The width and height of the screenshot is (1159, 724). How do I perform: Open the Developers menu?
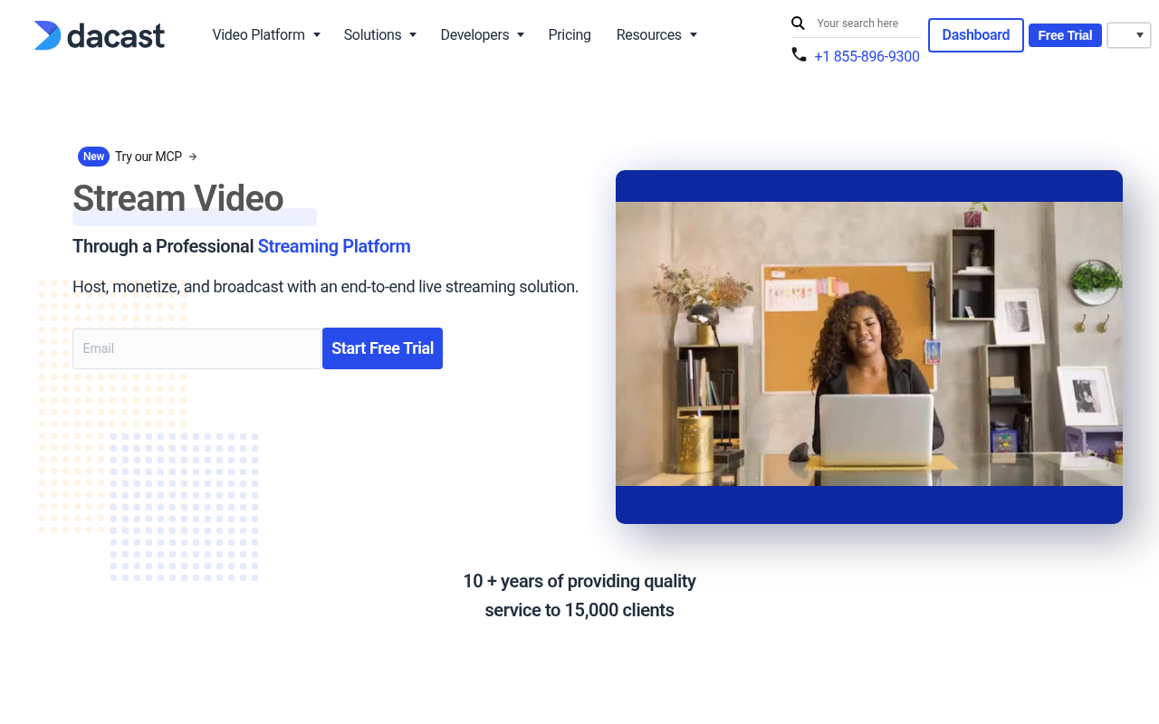pyautogui.click(x=475, y=34)
